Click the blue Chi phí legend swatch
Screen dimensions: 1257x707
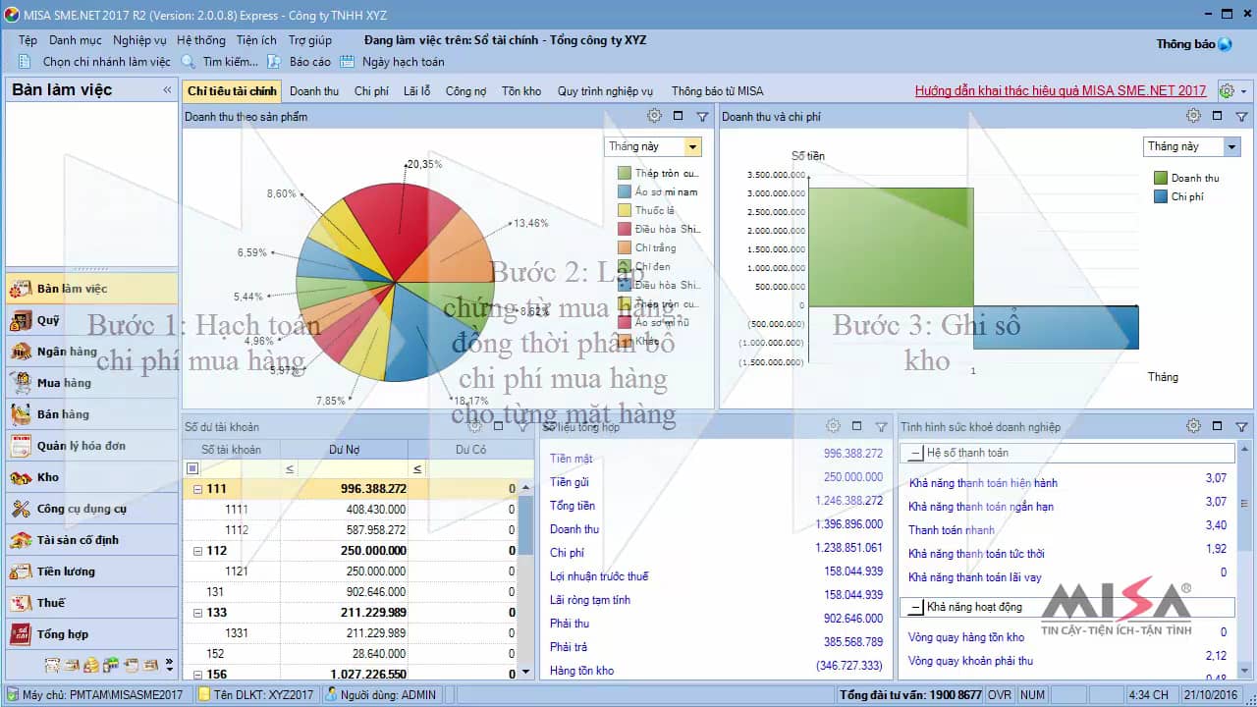coord(1161,196)
